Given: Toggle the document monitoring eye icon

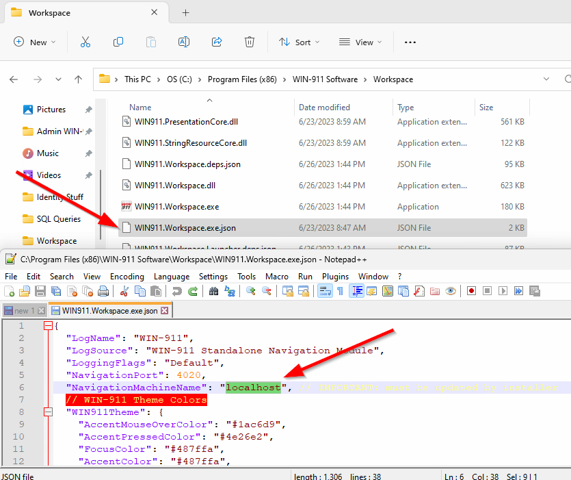Looking at the screenshot, I should pos(451,291).
